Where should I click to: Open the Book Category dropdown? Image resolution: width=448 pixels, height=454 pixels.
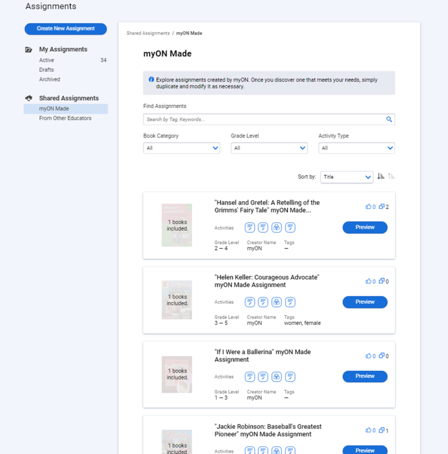pyautogui.click(x=181, y=148)
